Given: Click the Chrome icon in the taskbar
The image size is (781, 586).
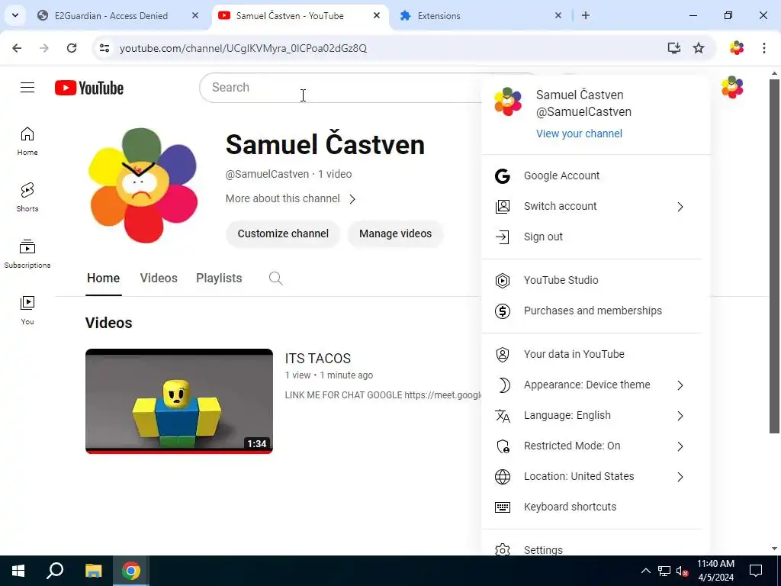Looking at the screenshot, I should click(131, 571).
